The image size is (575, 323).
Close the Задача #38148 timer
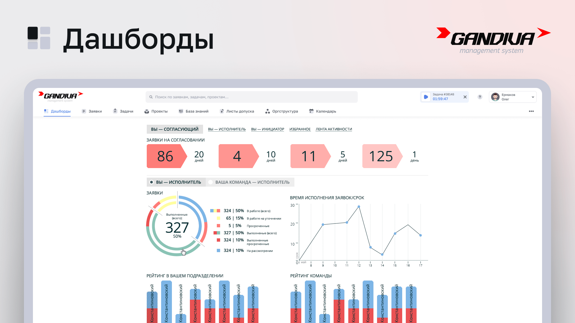465,97
